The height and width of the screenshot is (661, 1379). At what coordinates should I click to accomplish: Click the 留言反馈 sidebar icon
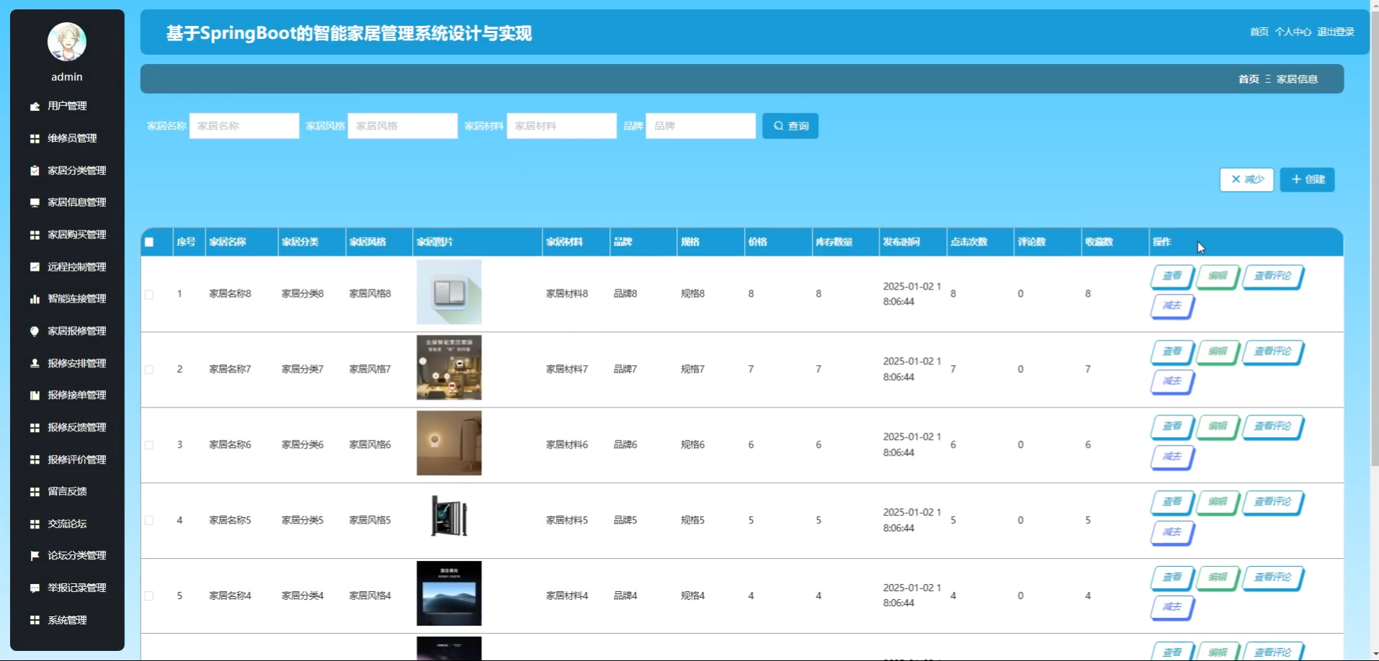click(x=35, y=491)
